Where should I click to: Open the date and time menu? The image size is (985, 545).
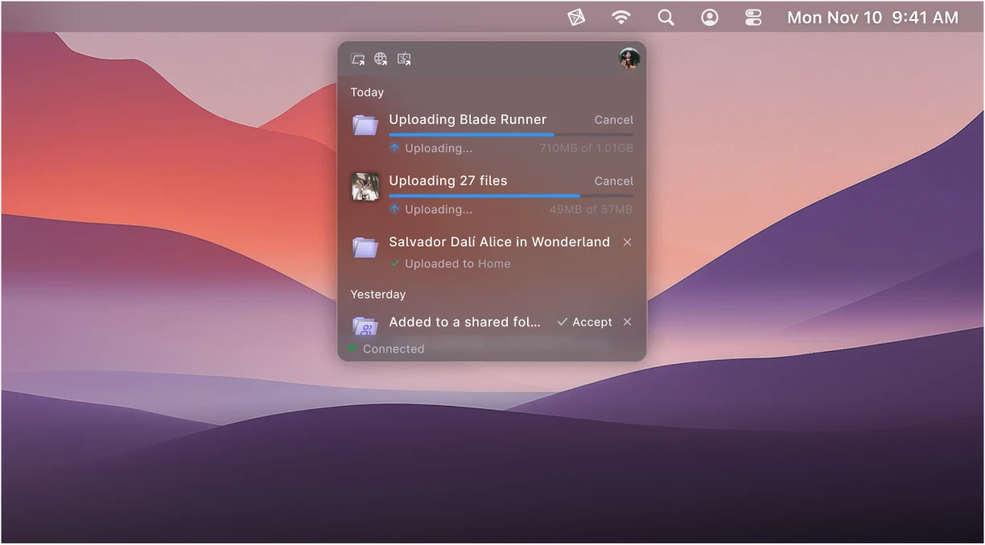[872, 17]
